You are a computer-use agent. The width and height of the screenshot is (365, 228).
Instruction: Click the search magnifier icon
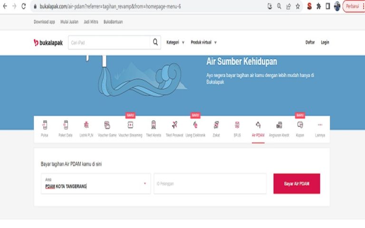click(155, 42)
